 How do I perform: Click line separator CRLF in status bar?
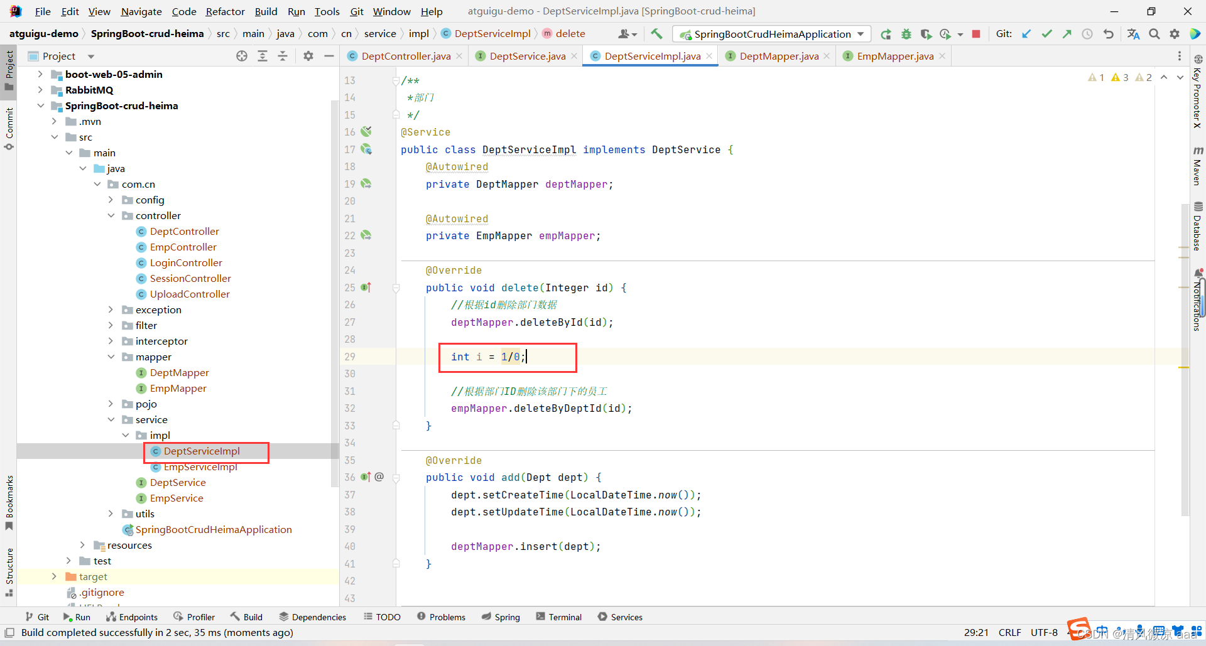(x=1010, y=633)
